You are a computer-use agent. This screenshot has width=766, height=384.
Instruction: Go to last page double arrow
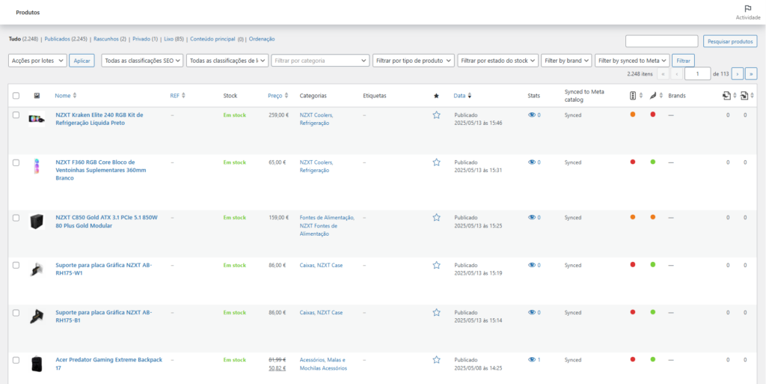pyautogui.click(x=751, y=74)
